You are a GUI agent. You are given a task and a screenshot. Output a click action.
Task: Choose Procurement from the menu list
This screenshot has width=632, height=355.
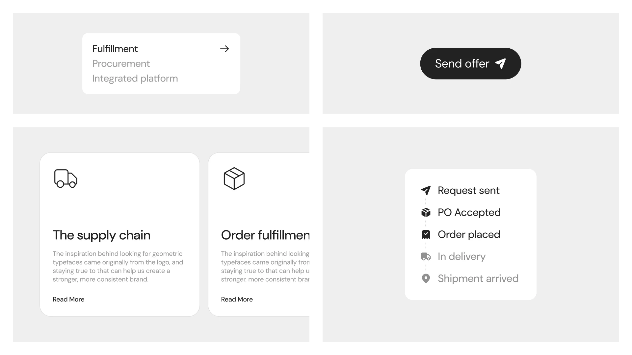click(121, 63)
